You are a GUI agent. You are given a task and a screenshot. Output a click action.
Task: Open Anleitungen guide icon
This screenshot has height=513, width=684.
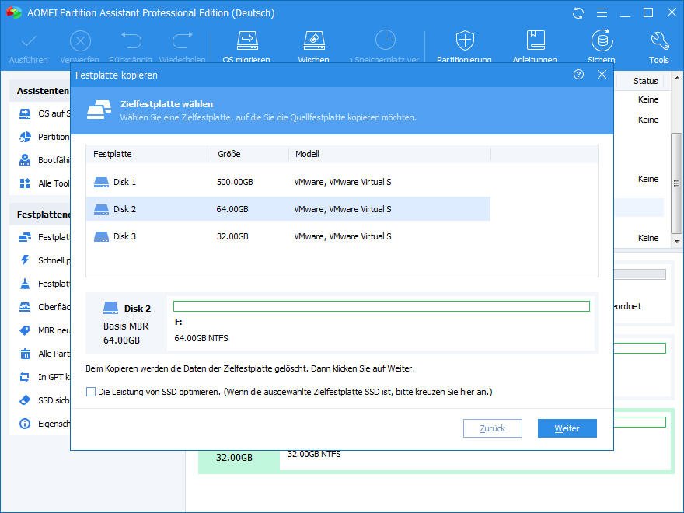pos(535,40)
